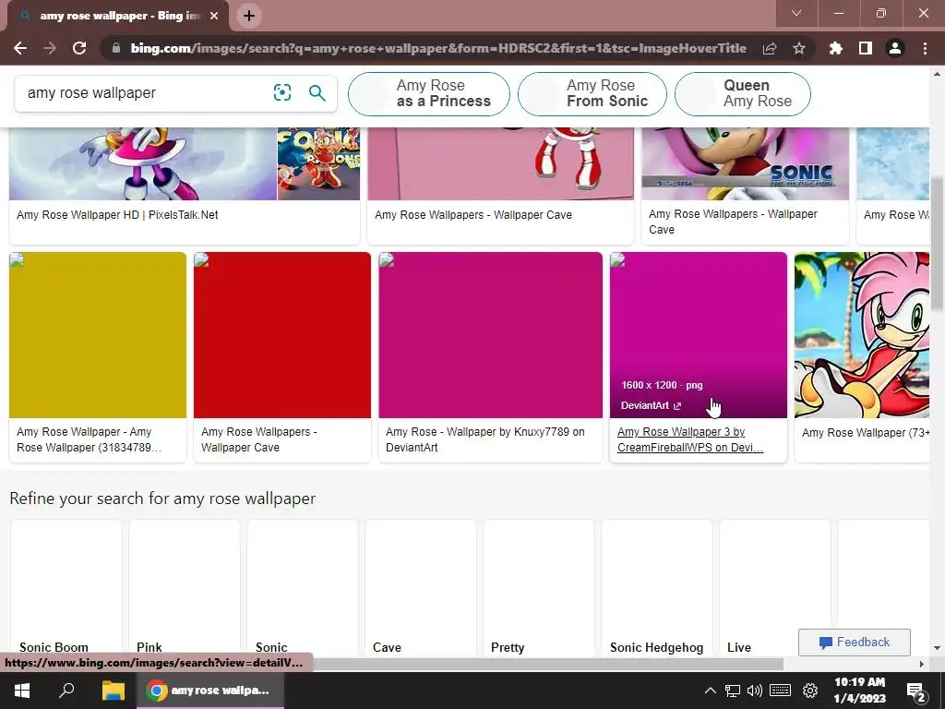
Task: Toggle the browser side panel icon
Action: click(x=866, y=48)
